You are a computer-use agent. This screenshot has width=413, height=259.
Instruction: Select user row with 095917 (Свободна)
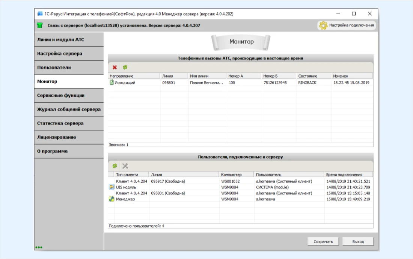pyautogui.click(x=240, y=181)
